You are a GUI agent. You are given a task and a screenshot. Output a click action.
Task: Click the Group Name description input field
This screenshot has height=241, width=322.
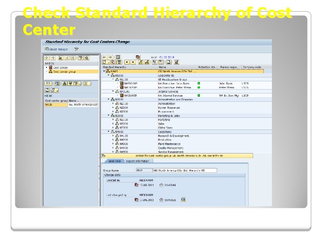tap(185, 170)
